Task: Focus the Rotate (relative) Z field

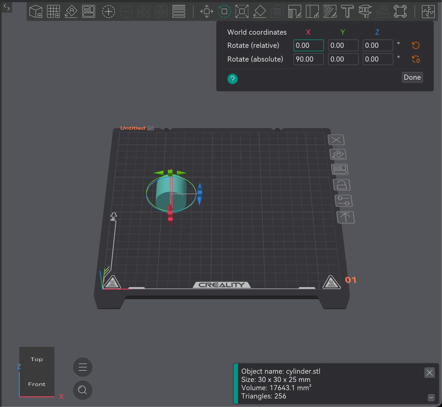Action: 378,45
